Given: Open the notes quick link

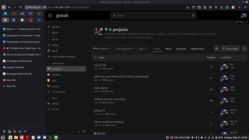Looking at the screenshot, I should [x=55, y=45].
